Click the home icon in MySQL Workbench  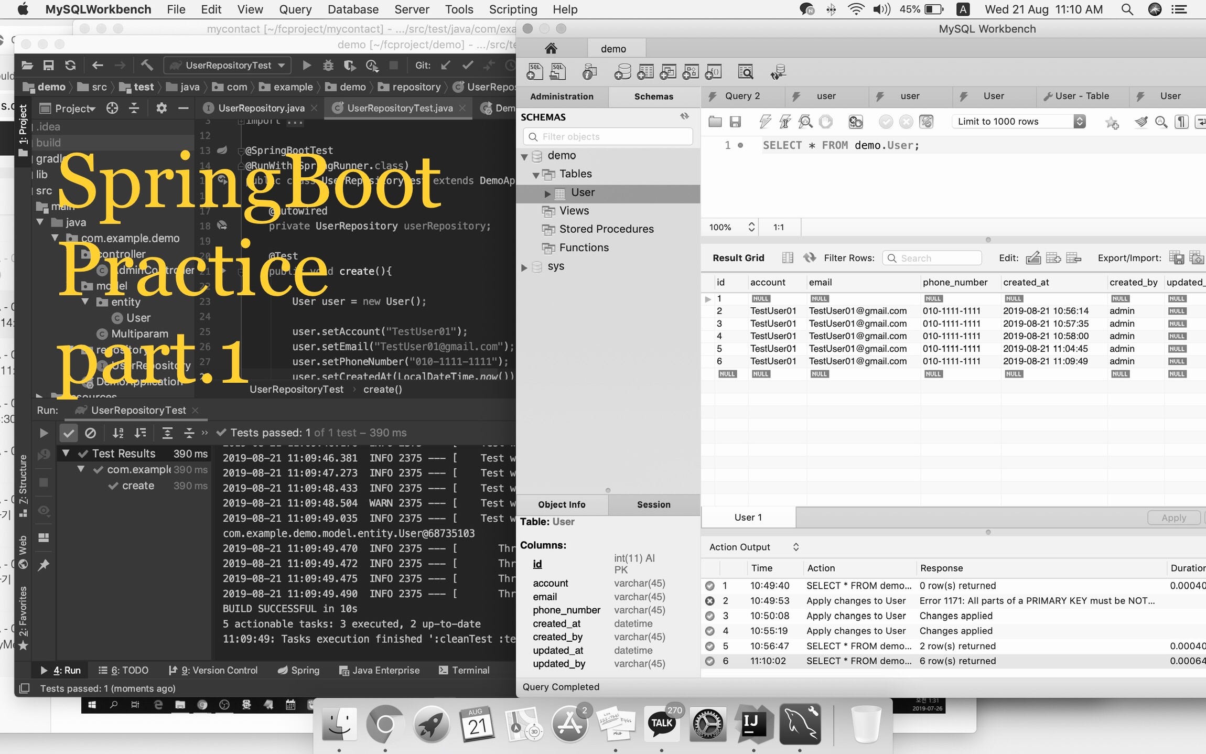click(x=551, y=49)
